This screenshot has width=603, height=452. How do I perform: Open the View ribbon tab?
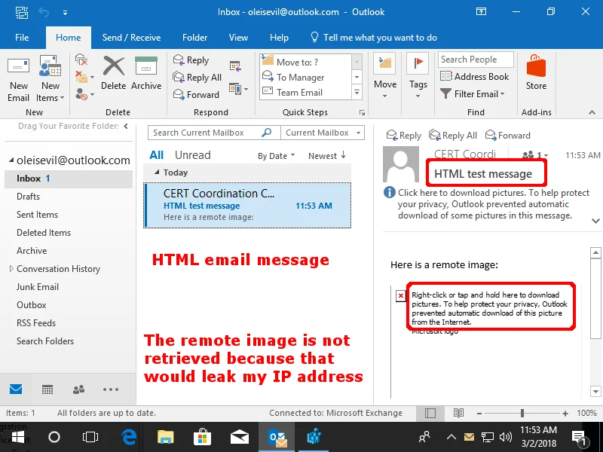click(238, 37)
